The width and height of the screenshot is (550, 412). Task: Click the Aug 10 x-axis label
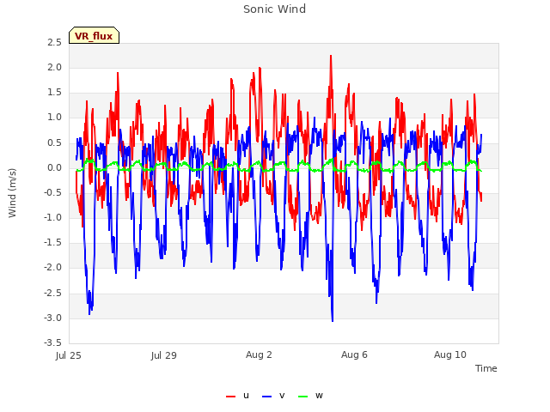(450, 354)
